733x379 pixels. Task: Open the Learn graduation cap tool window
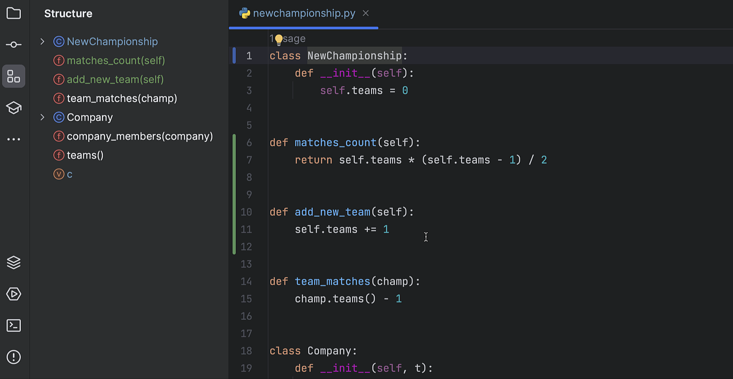14,108
